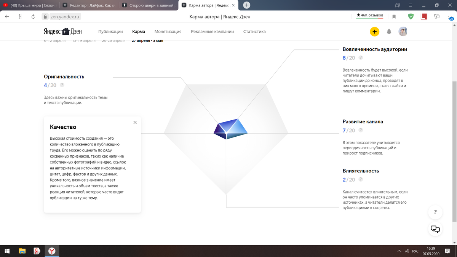Click the Yandex Browser taskbar icon
The height and width of the screenshot is (257, 457).
point(51,251)
